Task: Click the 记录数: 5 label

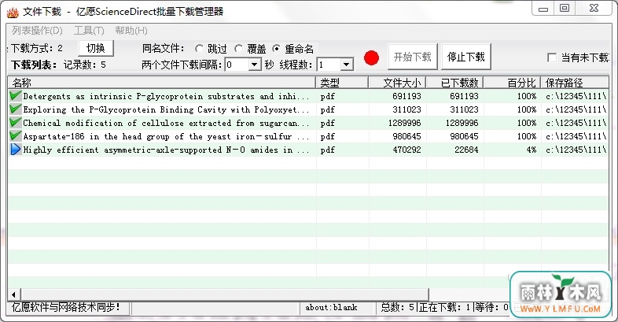Action: (x=85, y=65)
